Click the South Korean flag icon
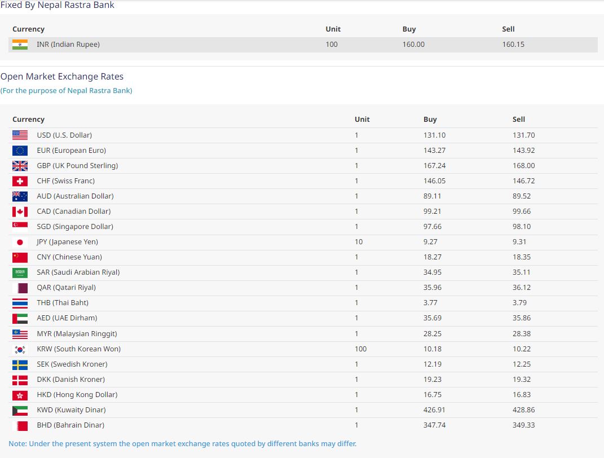This screenshot has width=604, height=458. 20,349
